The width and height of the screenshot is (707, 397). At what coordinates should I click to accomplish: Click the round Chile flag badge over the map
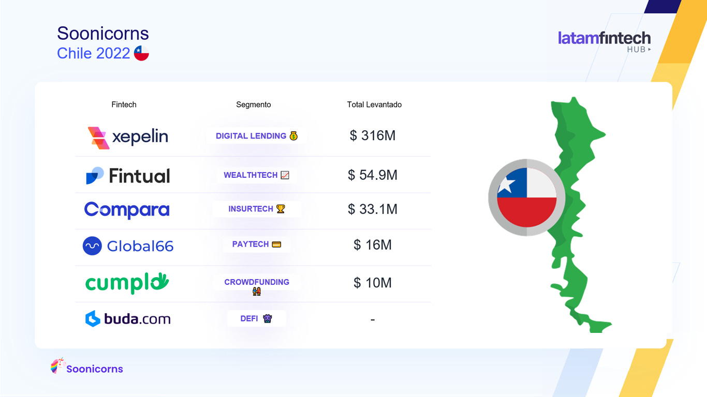(x=527, y=197)
